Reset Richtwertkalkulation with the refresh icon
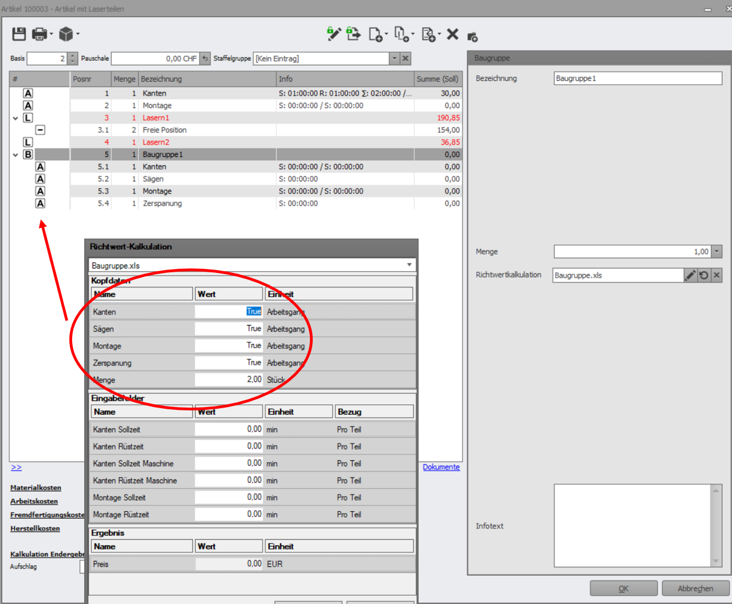Viewport: 732px width, 604px height. pyautogui.click(x=704, y=275)
